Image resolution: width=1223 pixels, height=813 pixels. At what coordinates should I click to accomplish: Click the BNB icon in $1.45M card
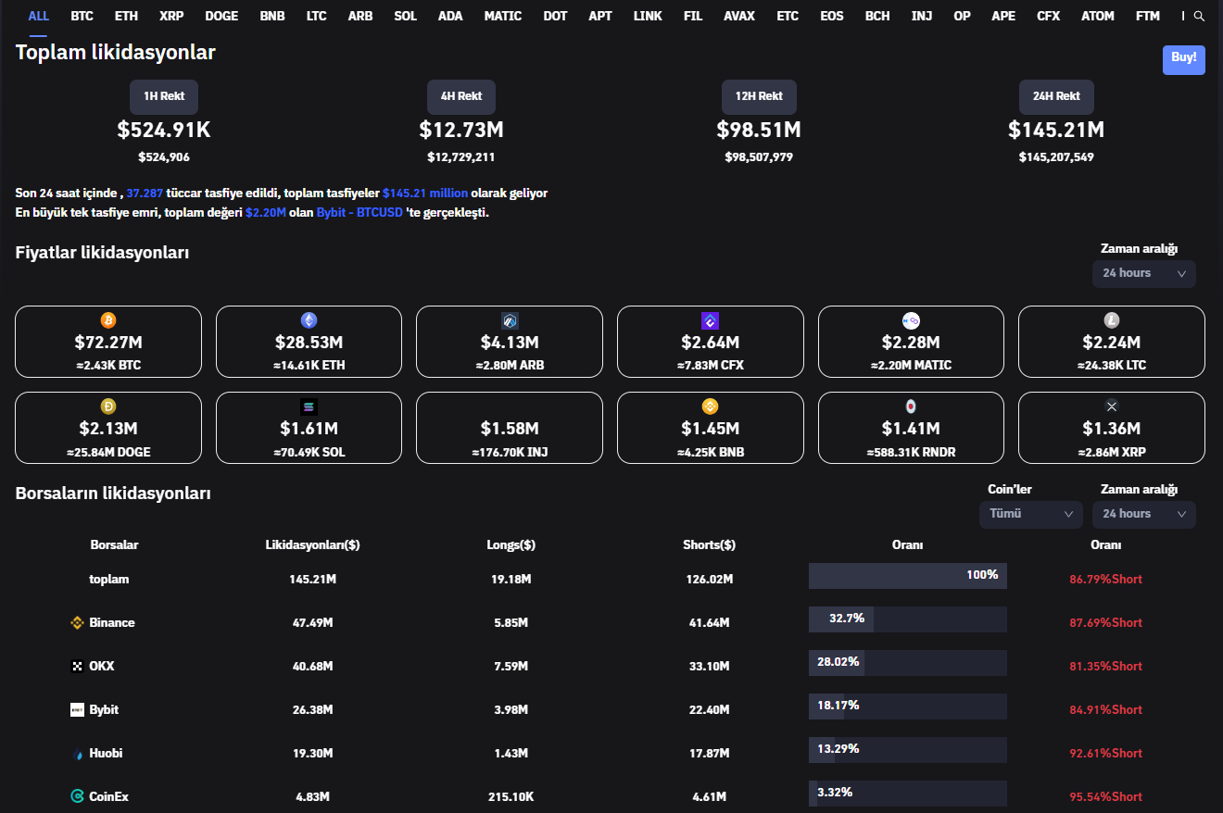(710, 406)
